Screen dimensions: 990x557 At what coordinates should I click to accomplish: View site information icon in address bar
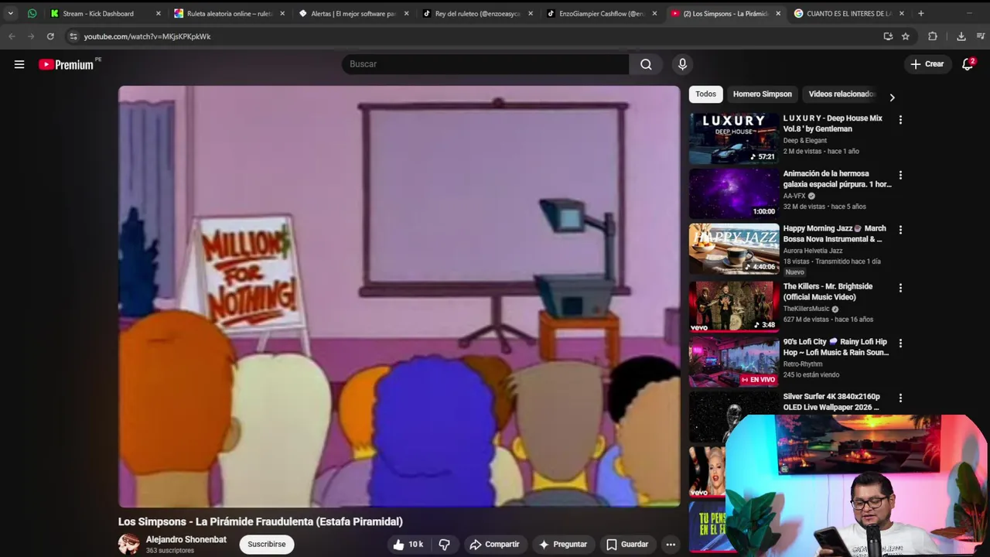(73, 36)
